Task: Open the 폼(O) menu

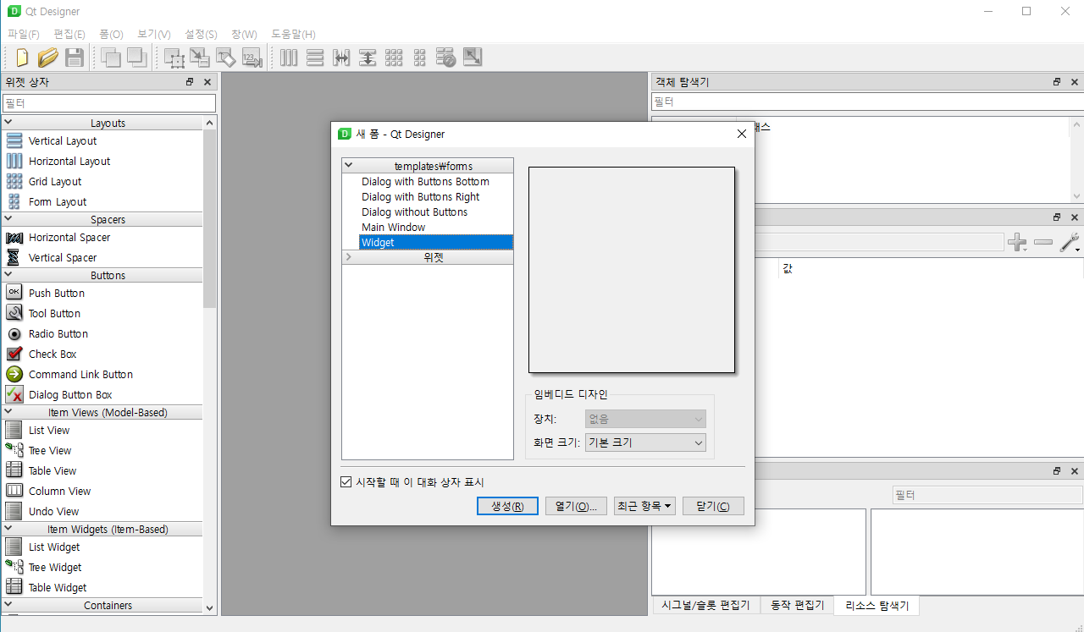Action: [111, 34]
